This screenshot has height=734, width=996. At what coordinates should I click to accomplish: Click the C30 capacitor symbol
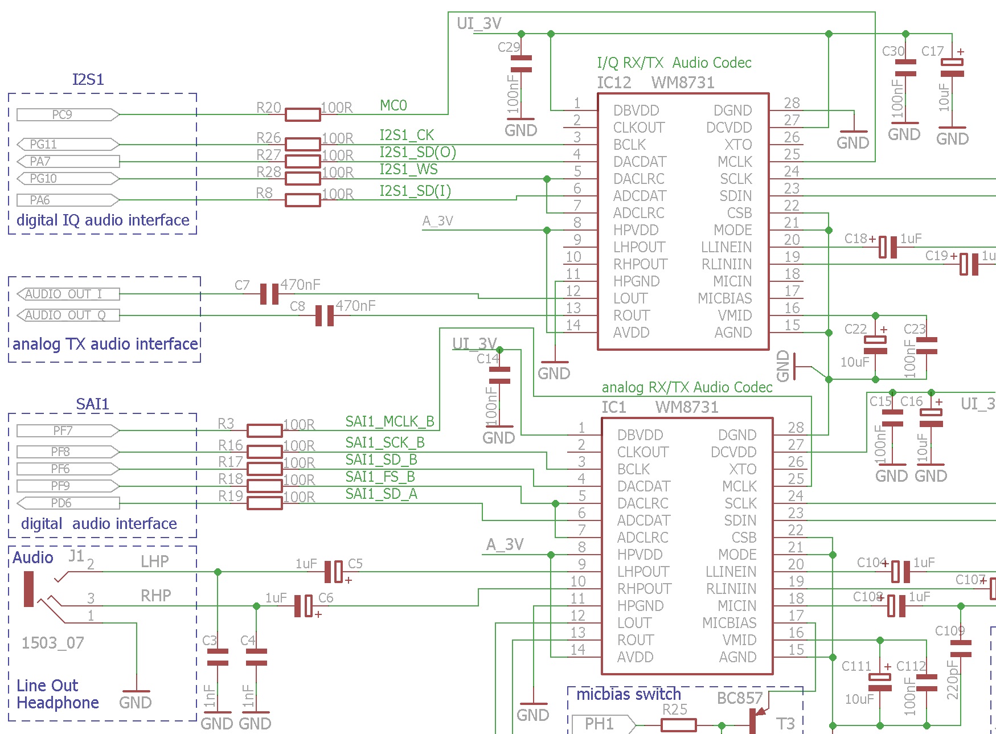905,68
